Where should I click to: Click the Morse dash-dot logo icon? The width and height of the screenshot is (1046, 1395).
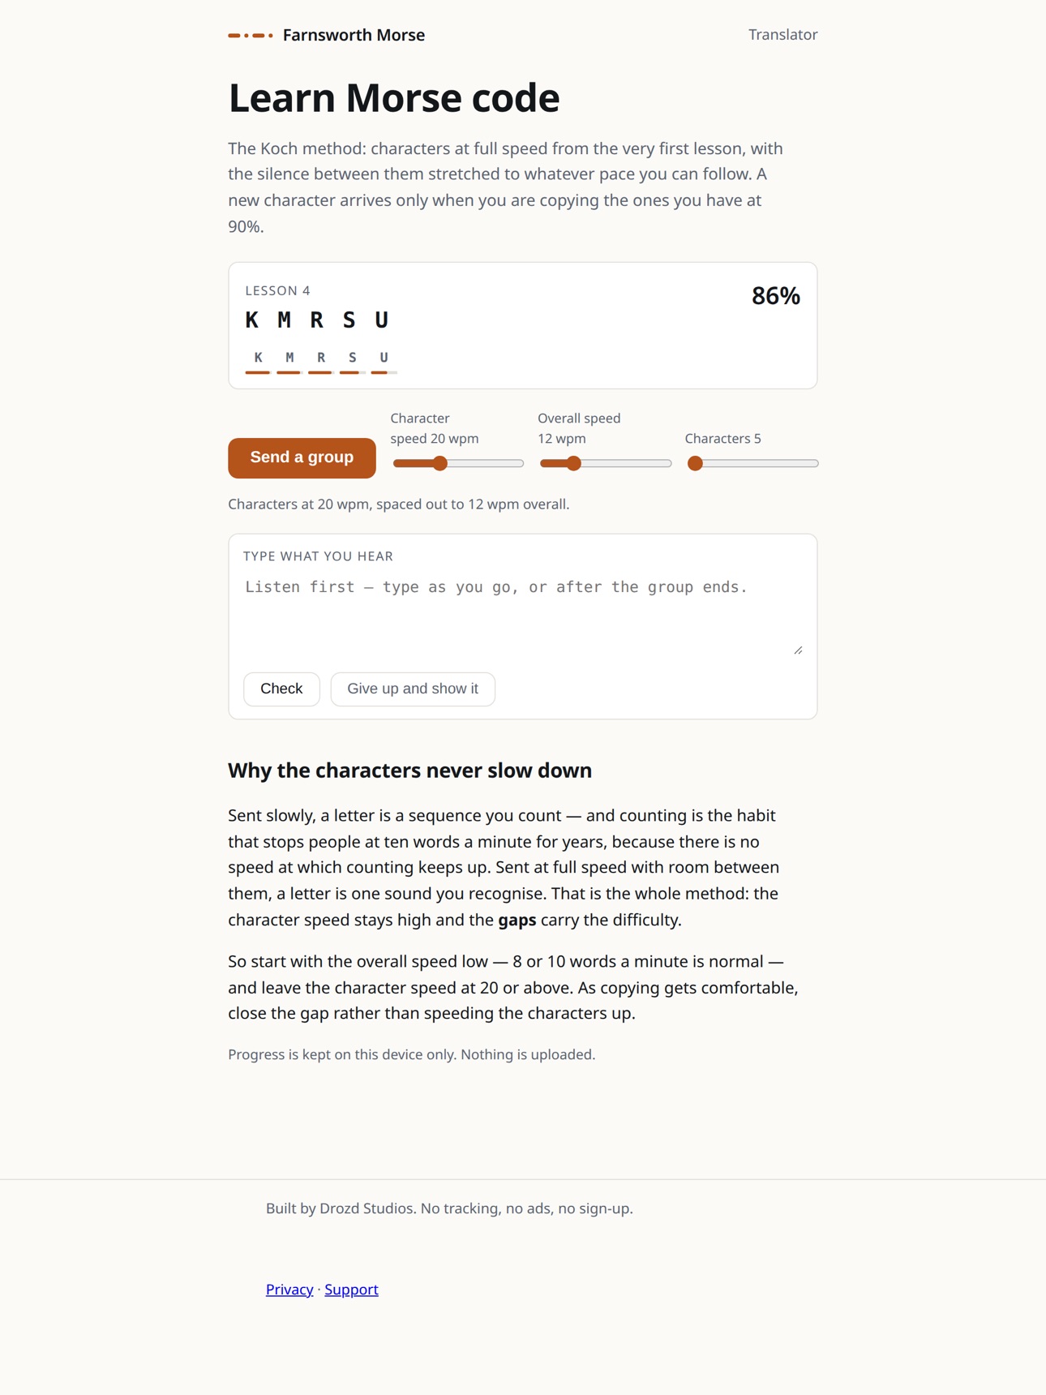[x=251, y=35]
